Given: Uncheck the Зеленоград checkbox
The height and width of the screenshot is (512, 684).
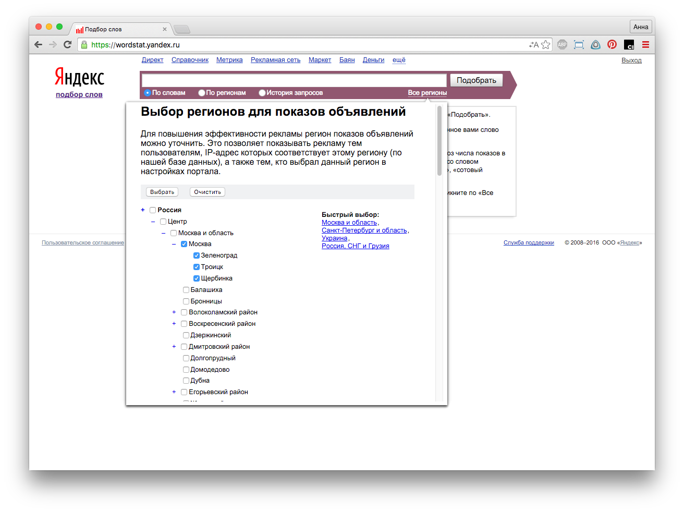Looking at the screenshot, I should 197,255.
